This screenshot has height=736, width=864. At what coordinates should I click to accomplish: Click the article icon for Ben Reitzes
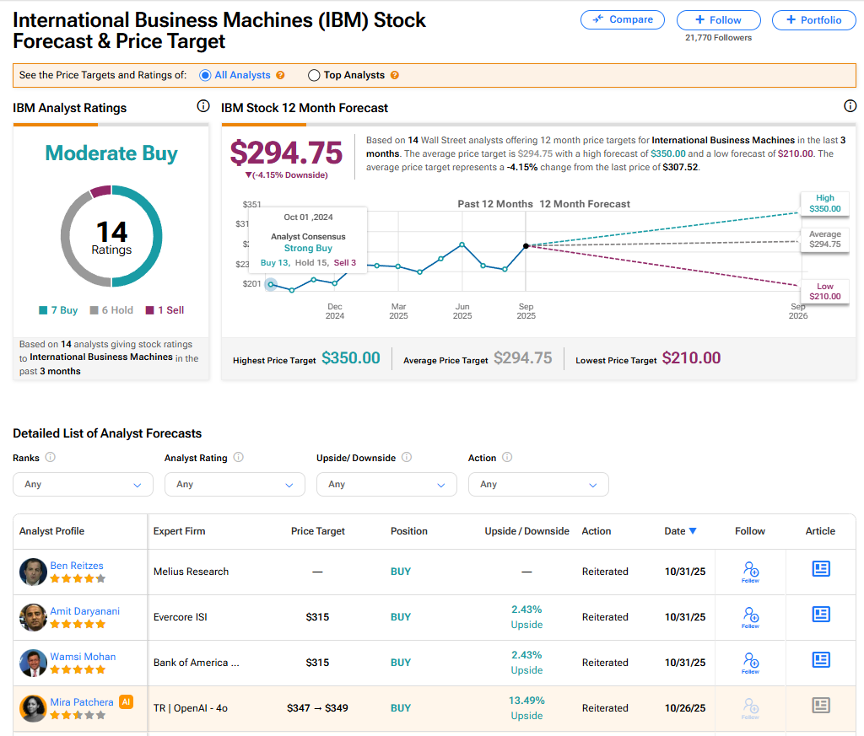point(820,569)
